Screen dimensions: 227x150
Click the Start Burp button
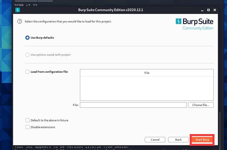tap(202, 139)
